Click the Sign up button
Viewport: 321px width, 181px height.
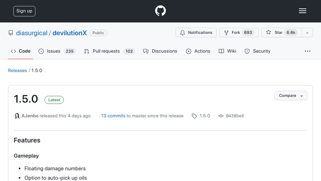pos(24,11)
